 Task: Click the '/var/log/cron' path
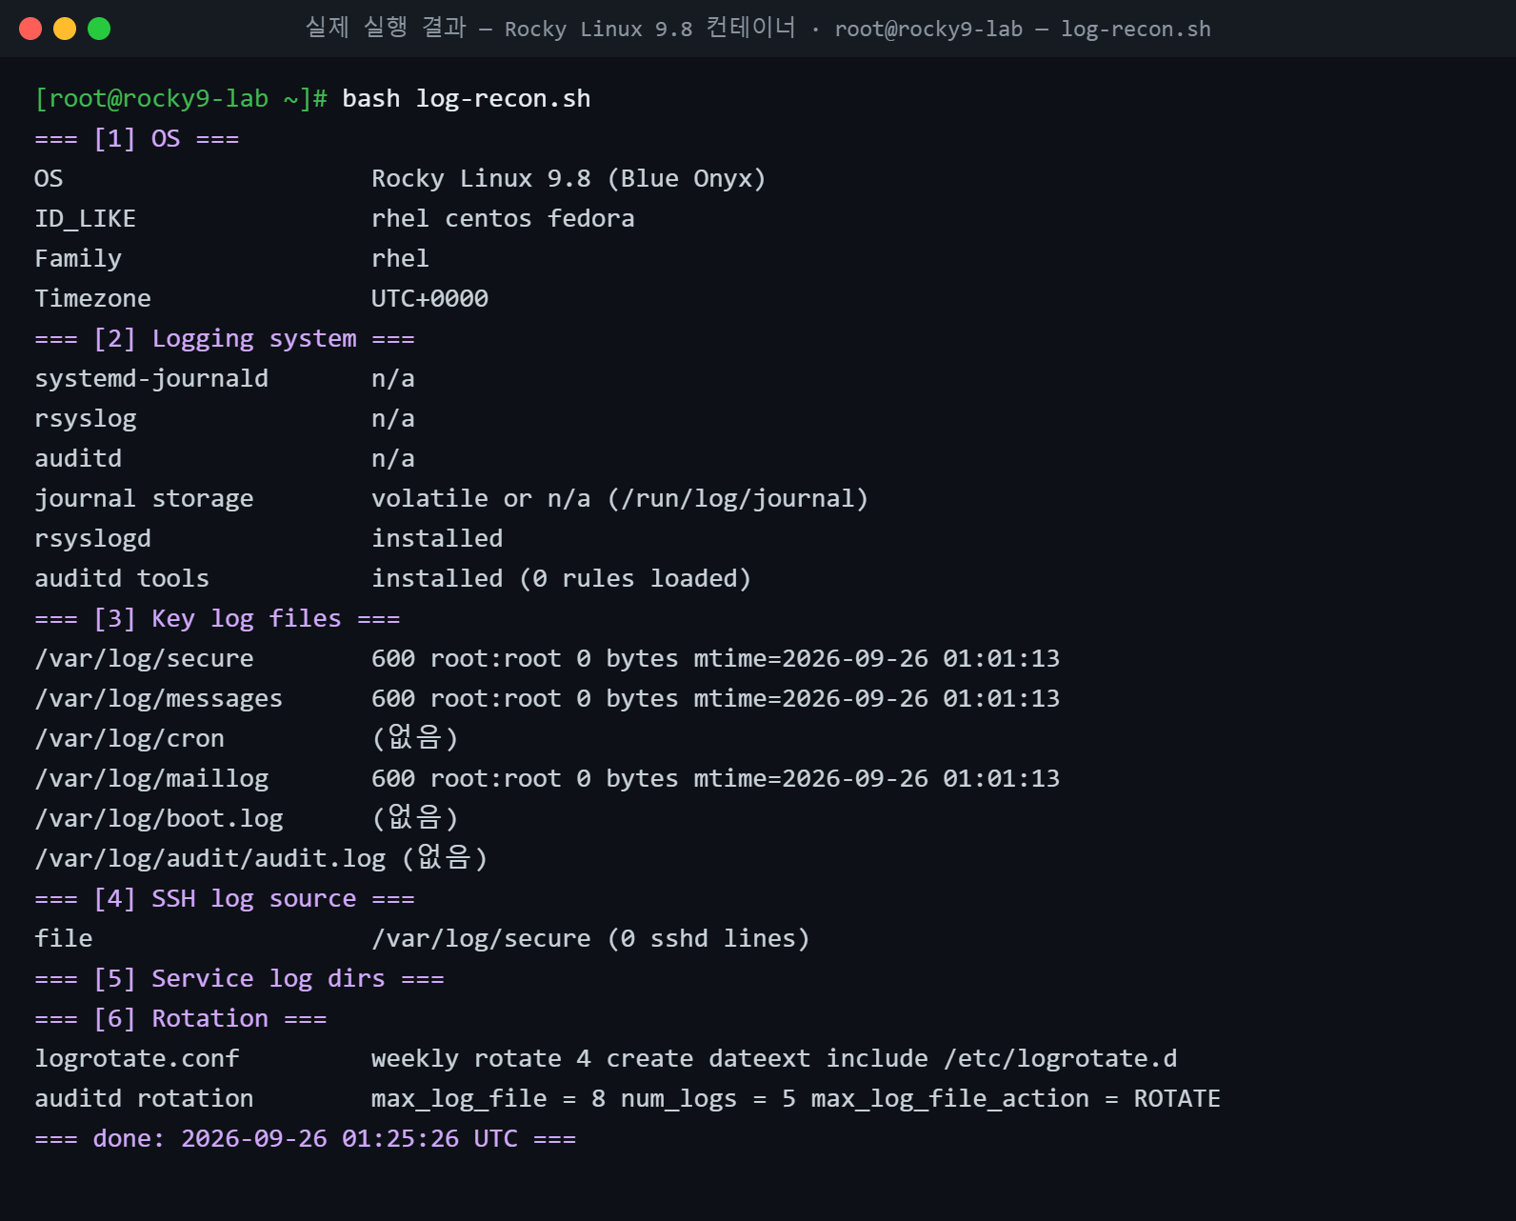click(x=130, y=739)
